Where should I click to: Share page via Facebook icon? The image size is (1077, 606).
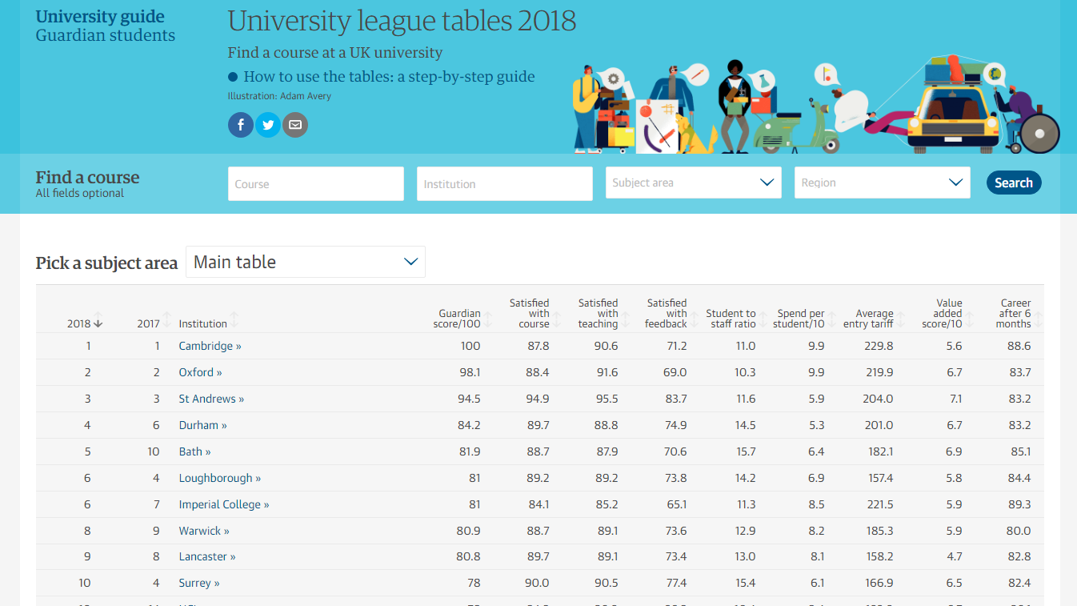pyautogui.click(x=241, y=125)
